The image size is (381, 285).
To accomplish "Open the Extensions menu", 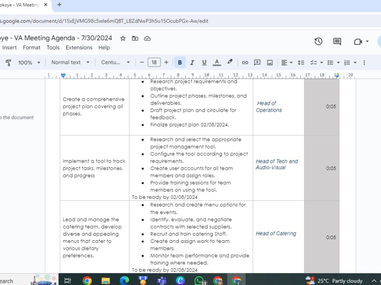I will pos(79,47).
